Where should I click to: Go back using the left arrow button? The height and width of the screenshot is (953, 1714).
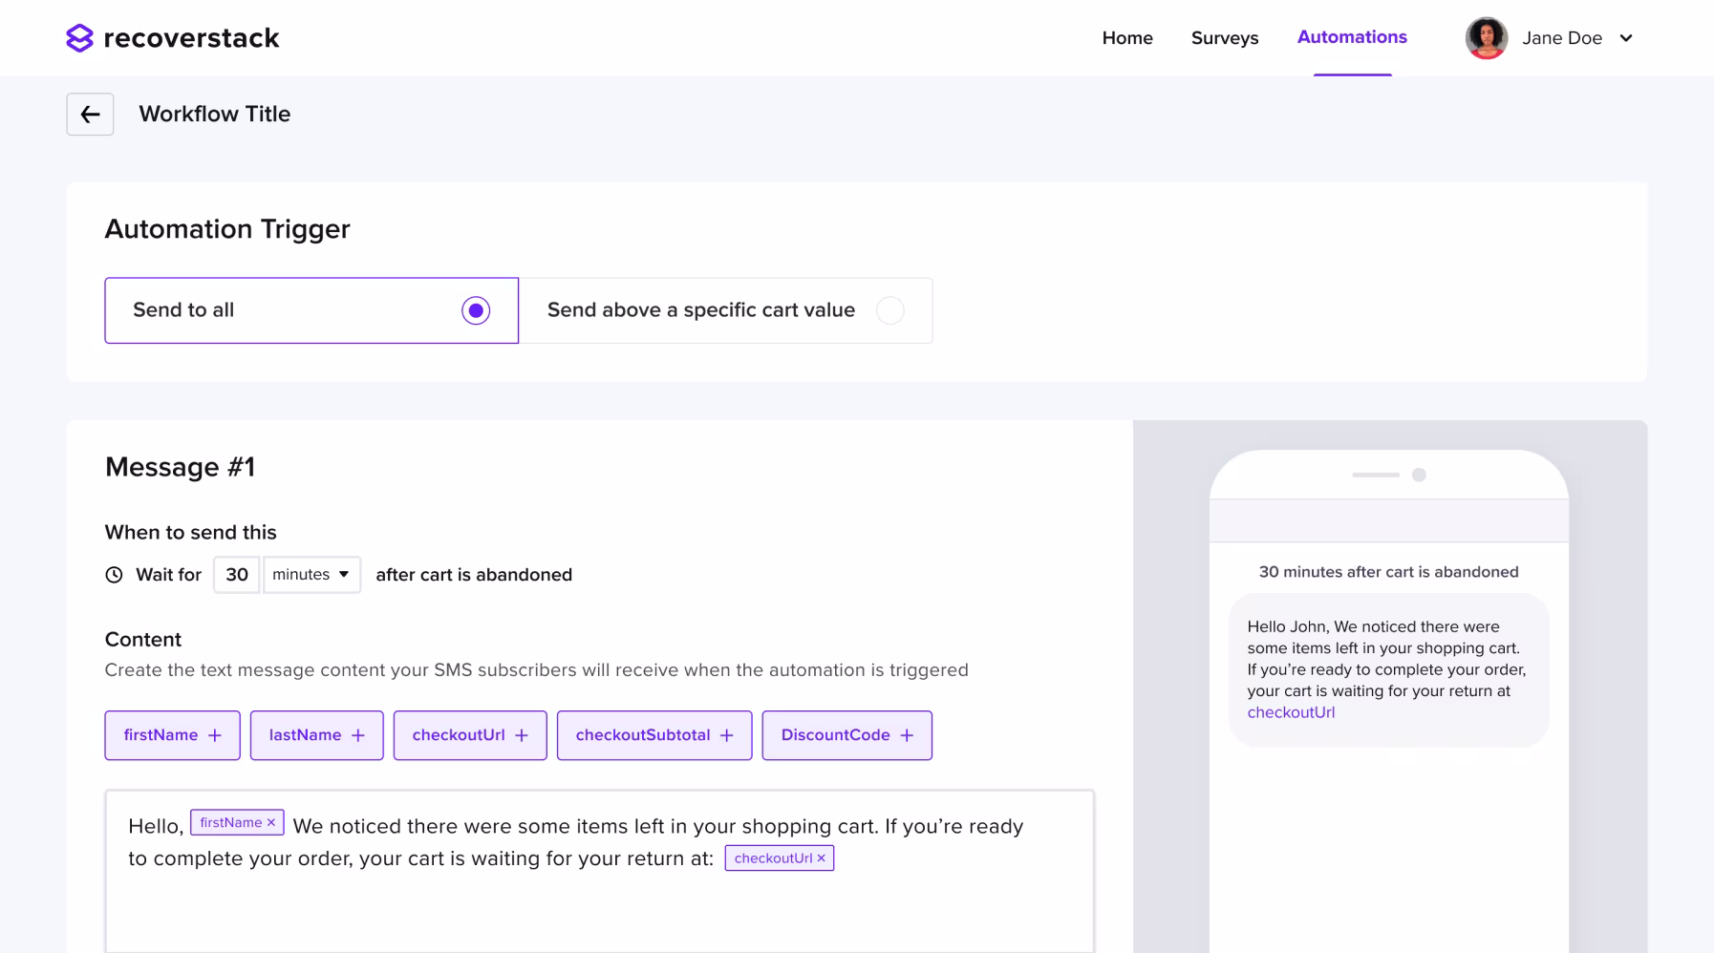click(90, 115)
